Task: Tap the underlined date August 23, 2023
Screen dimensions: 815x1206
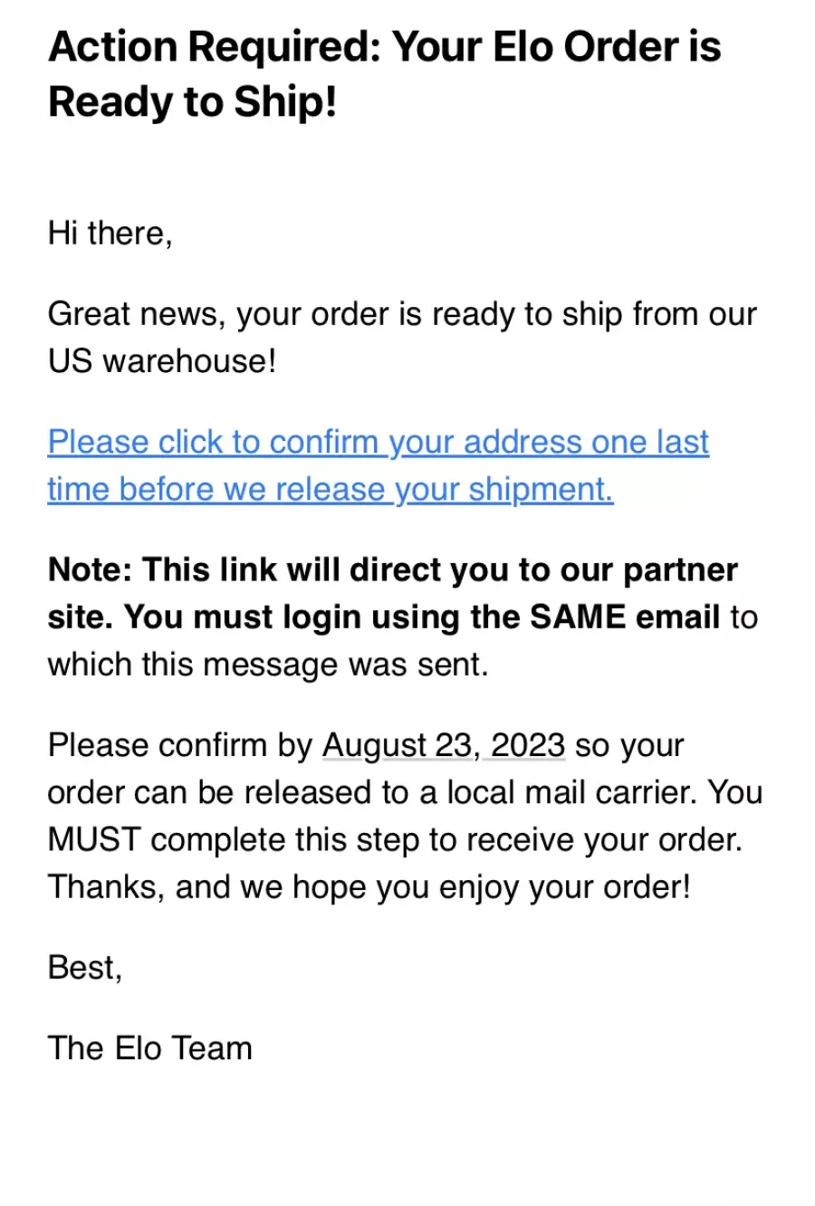Action: (444, 745)
